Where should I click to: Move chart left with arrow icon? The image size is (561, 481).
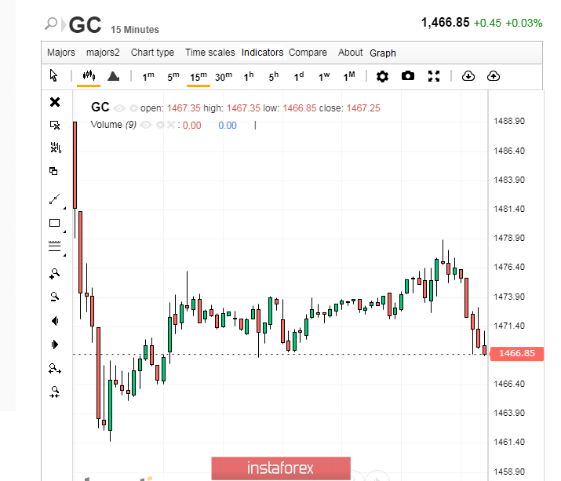click(x=55, y=321)
